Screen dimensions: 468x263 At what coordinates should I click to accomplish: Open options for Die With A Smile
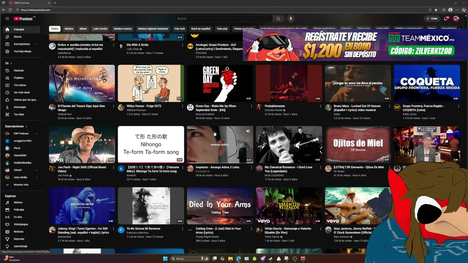182,45
